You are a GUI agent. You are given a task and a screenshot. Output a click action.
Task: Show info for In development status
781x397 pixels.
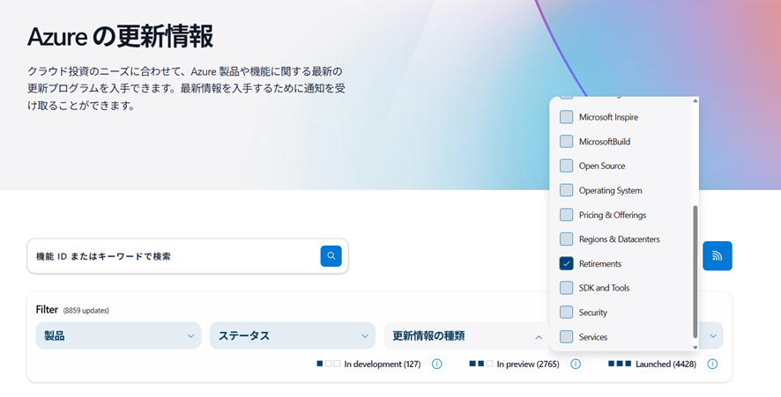(437, 364)
